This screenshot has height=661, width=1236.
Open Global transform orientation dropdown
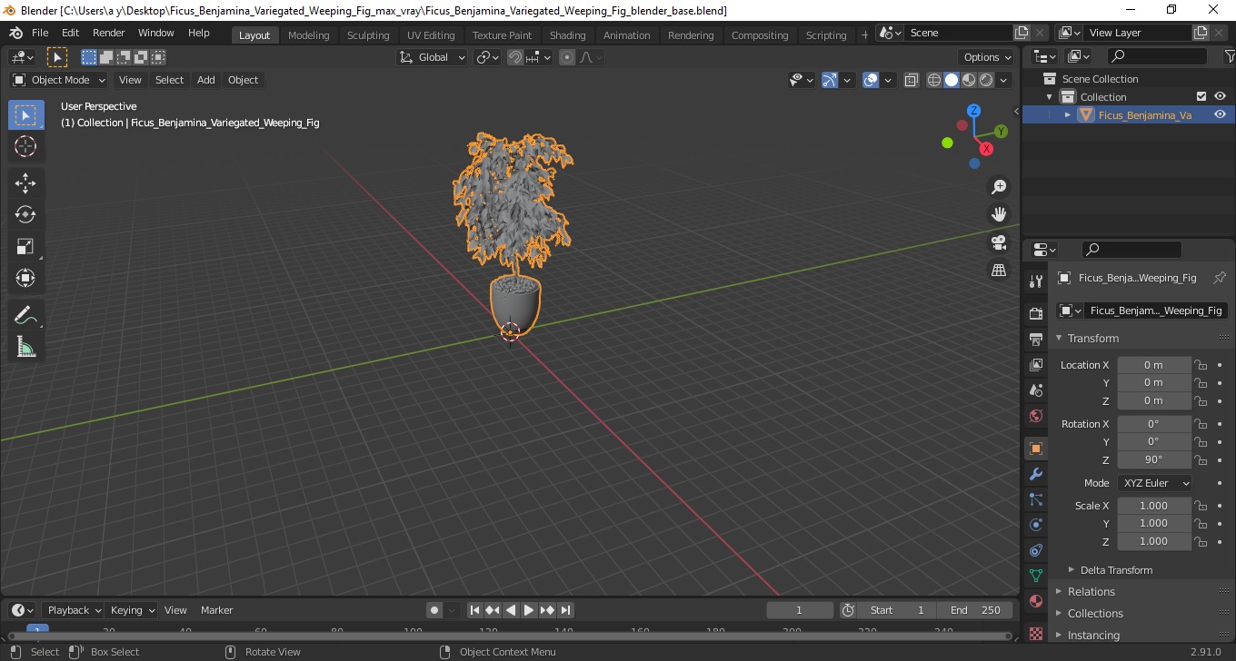point(433,57)
